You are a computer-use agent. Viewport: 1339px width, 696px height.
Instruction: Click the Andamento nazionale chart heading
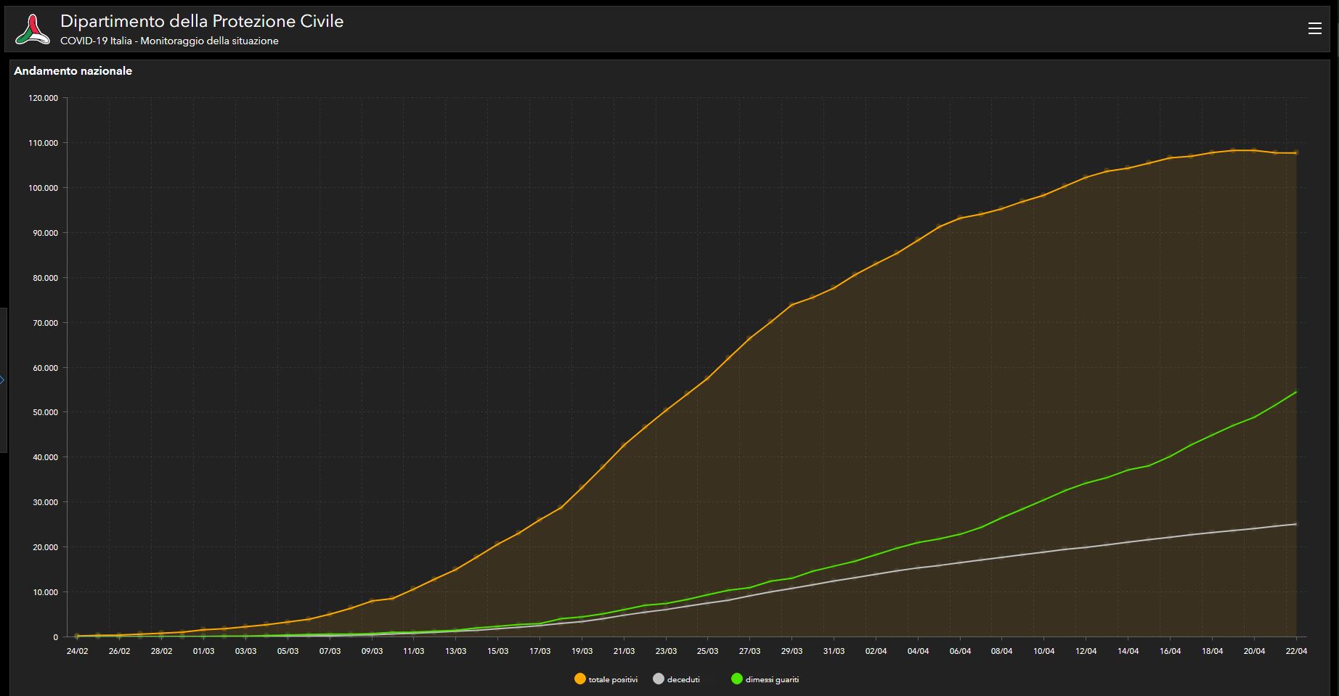pyautogui.click(x=73, y=71)
